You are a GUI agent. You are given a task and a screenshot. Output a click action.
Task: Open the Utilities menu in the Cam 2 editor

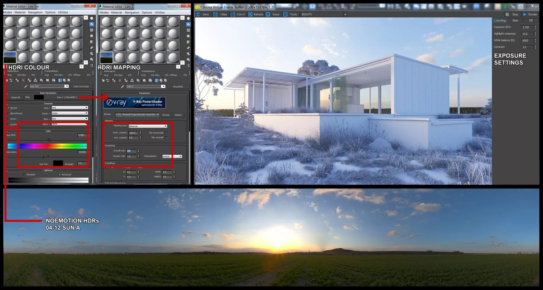pos(159,12)
